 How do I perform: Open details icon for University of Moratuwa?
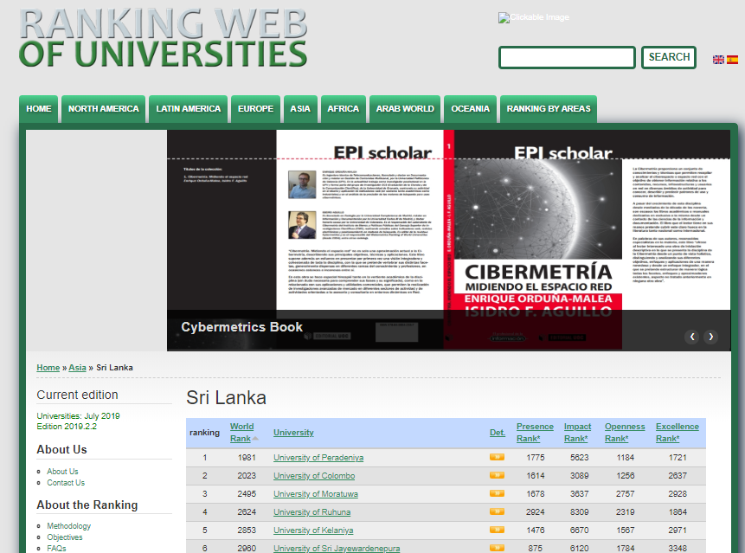click(497, 493)
